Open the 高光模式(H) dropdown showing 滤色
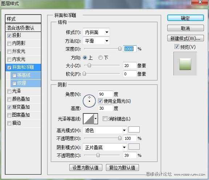Viewport: 209px width, 180px height. [105, 130]
